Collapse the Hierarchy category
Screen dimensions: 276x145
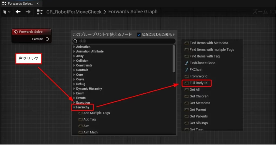click(74, 107)
